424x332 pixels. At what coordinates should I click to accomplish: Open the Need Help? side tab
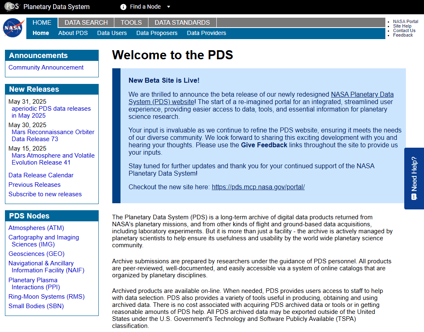[x=414, y=178]
